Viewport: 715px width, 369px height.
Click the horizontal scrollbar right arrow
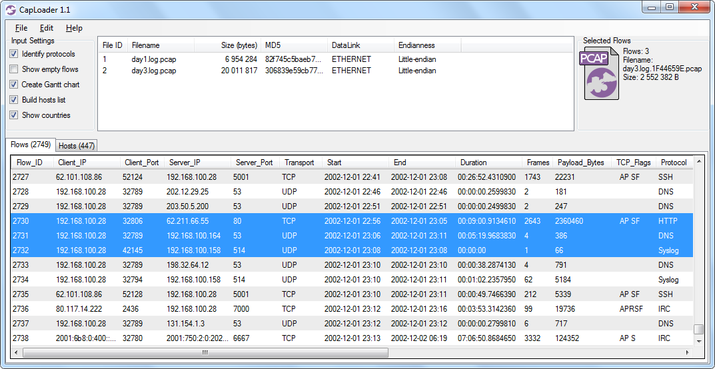(688, 352)
